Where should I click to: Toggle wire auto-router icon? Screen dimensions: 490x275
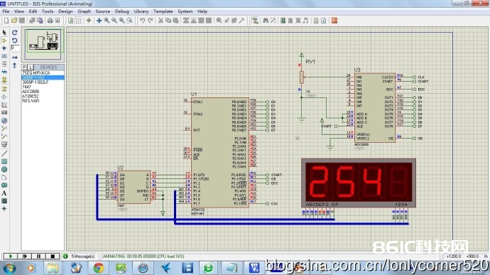(256, 21)
